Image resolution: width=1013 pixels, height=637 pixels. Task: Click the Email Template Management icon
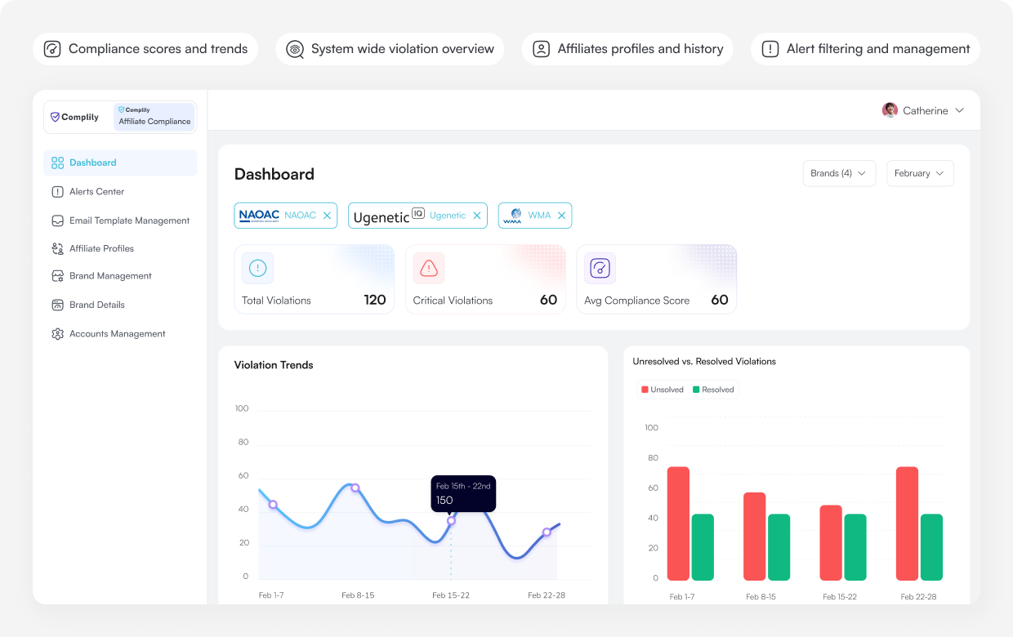[x=57, y=220]
